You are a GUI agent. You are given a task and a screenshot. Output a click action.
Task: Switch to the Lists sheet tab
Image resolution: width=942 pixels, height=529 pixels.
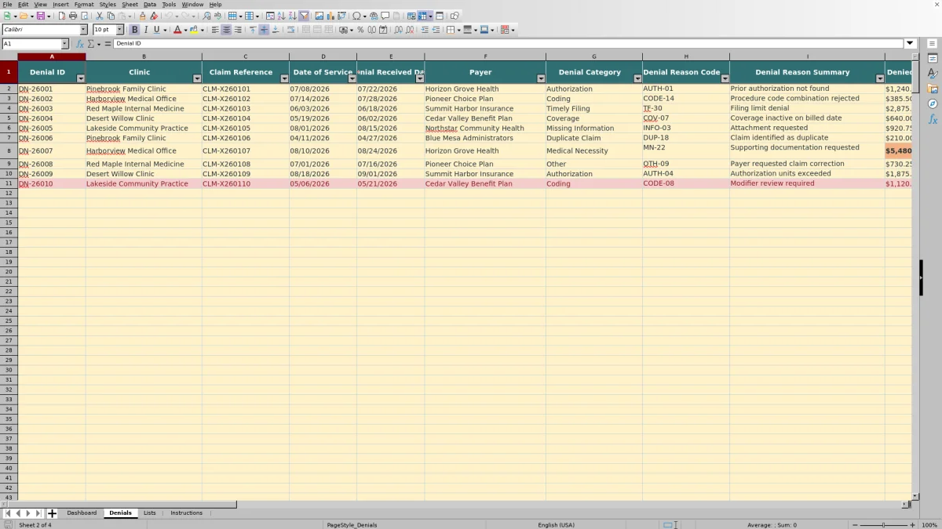(x=149, y=513)
